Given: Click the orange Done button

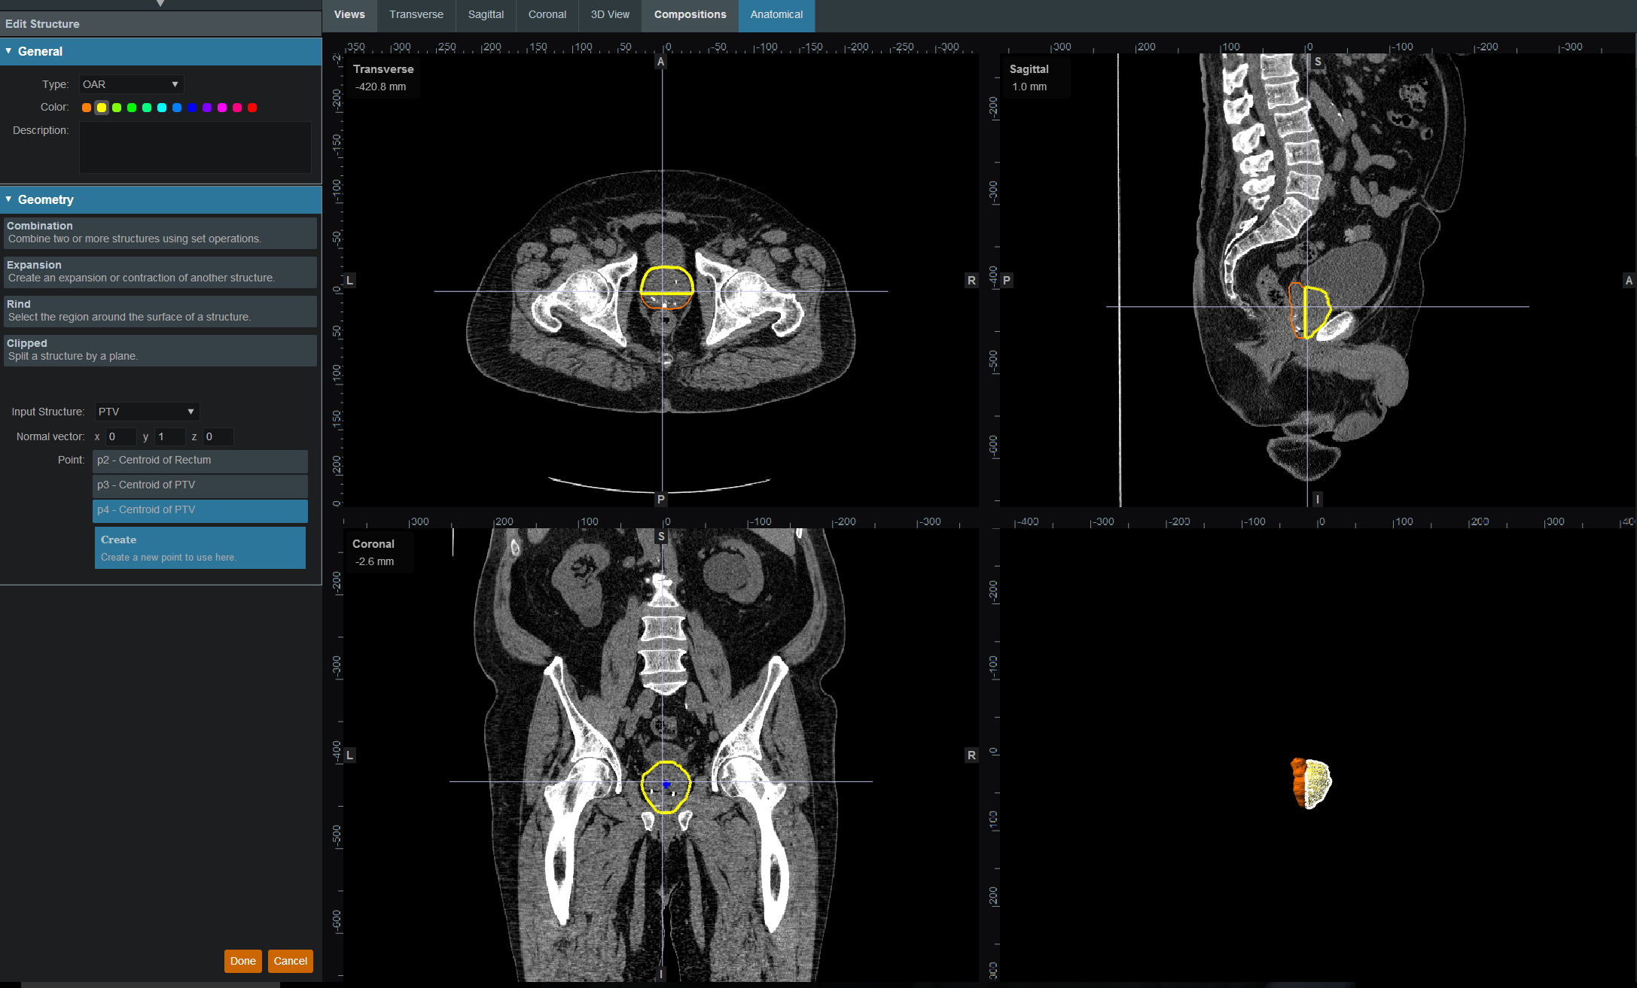Looking at the screenshot, I should (242, 961).
